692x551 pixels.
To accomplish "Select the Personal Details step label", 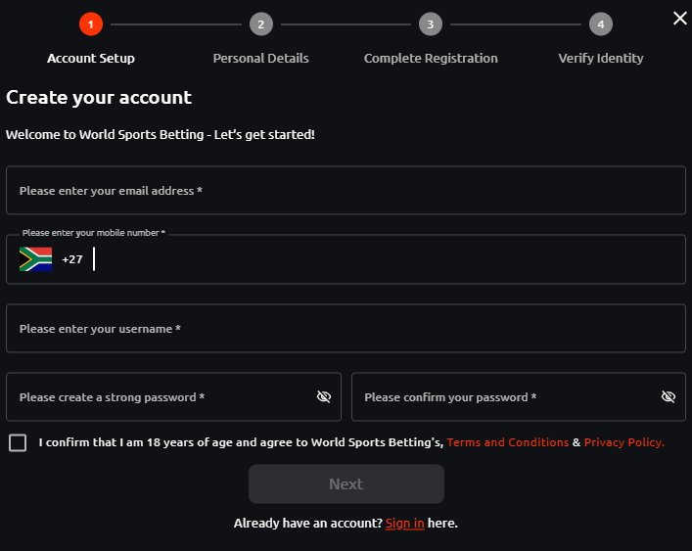I will (260, 58).
